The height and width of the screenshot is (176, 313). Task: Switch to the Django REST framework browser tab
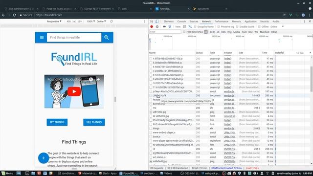(x=97, y=9)
